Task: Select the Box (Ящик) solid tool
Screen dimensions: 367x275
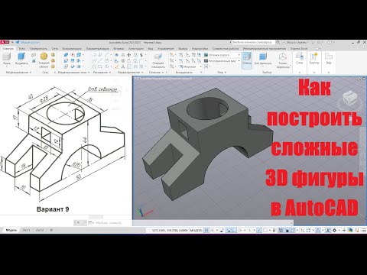Action: pyautogui.click(x=6, y=58)
